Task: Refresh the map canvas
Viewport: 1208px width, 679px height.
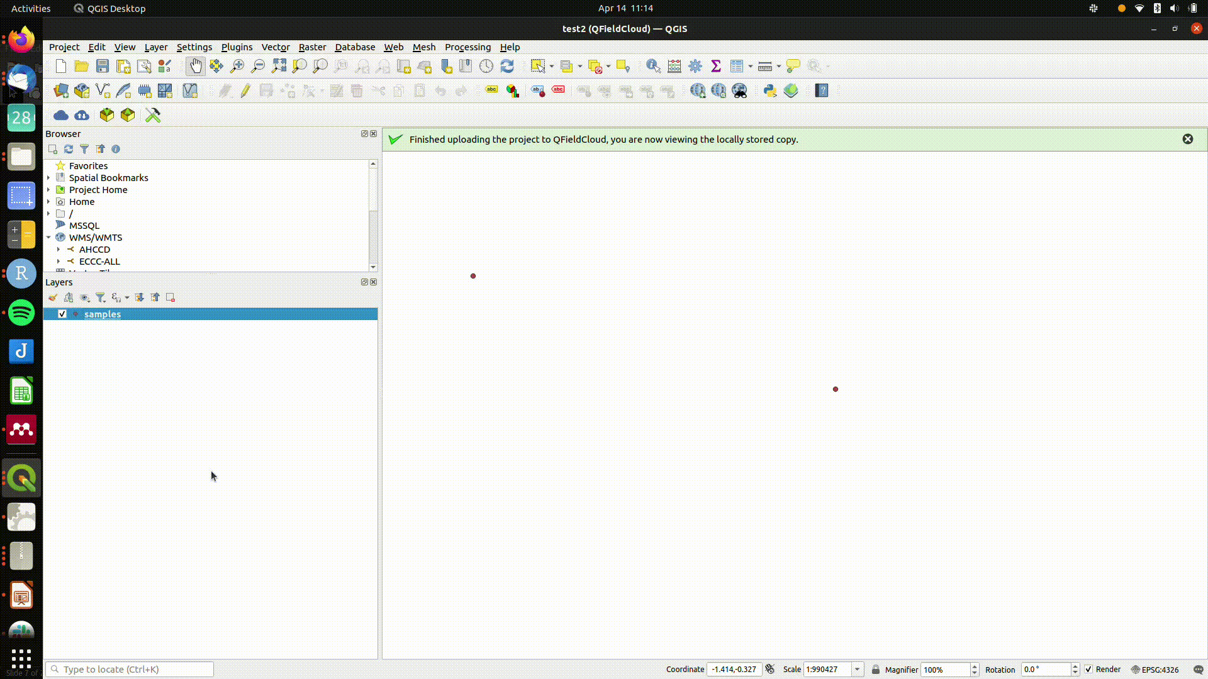Action: point(508,66)
